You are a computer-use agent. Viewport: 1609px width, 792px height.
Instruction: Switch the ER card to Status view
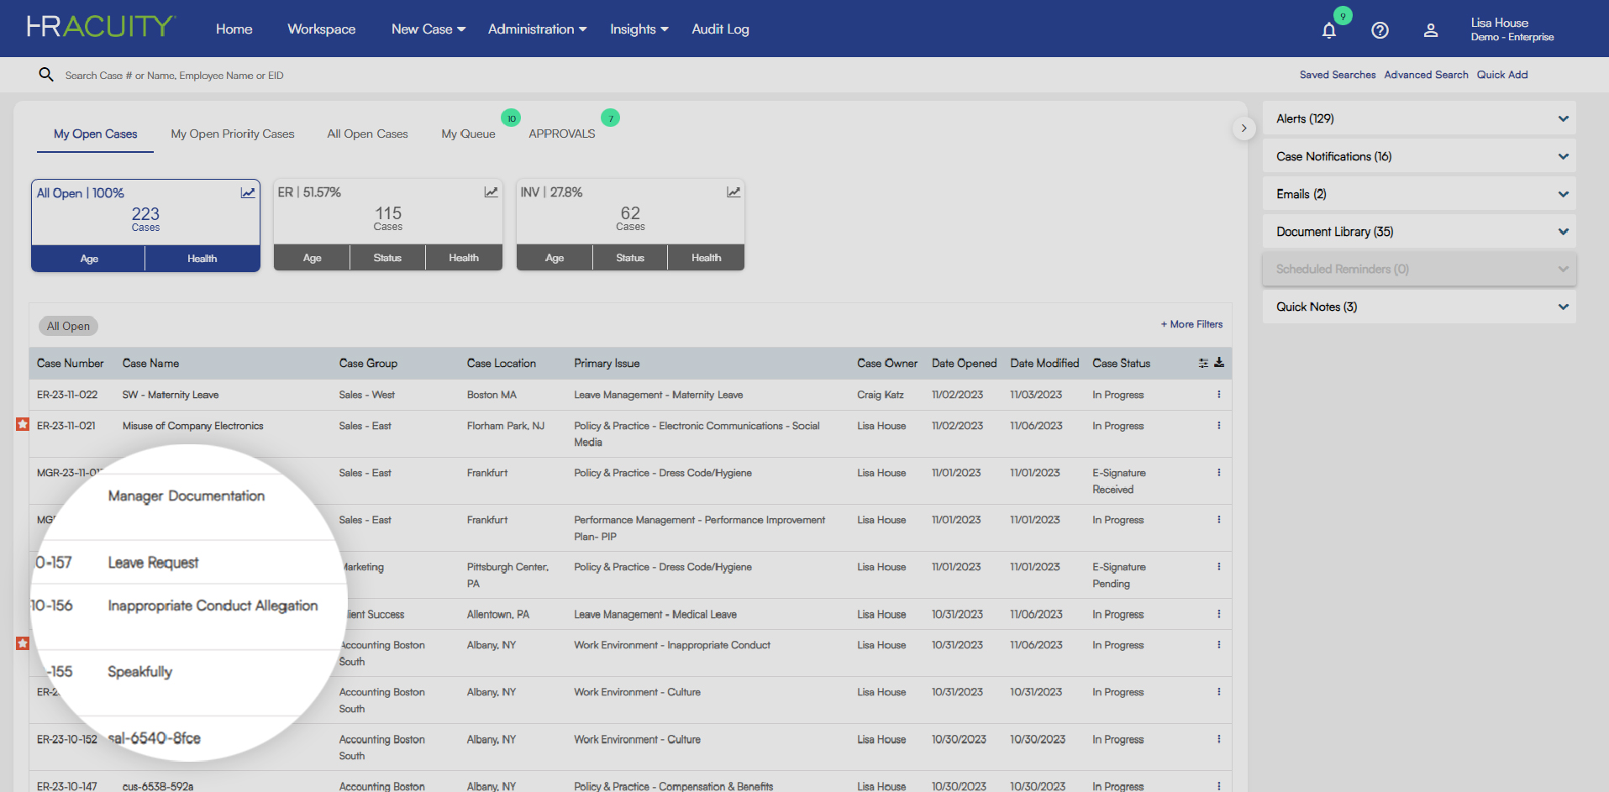pos(387,257)
